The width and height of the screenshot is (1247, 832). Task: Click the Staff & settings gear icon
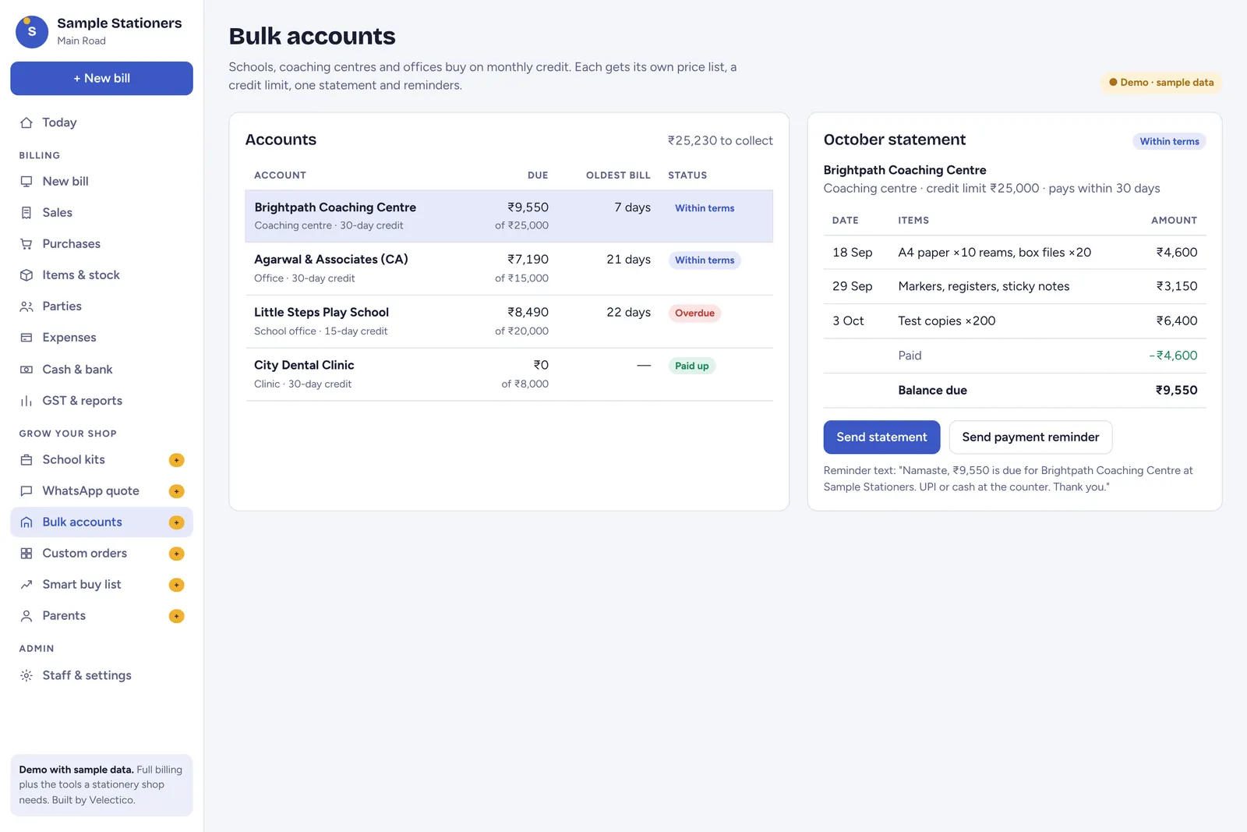point(26,675)
